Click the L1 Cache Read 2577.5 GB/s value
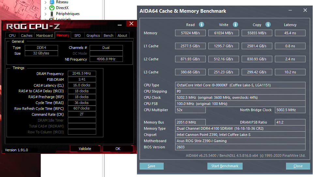 click(190, 46)
